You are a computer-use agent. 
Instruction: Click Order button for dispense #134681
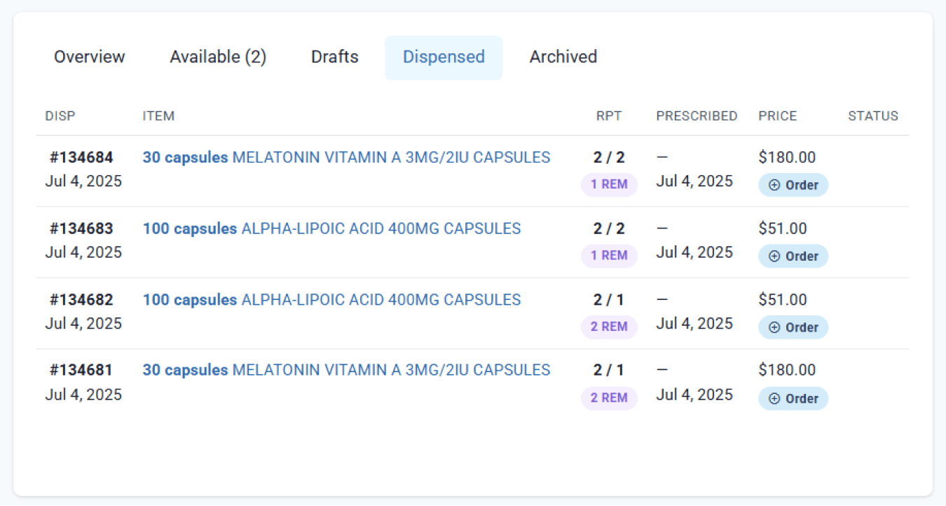pyautogui.click(x=793, y=399)
